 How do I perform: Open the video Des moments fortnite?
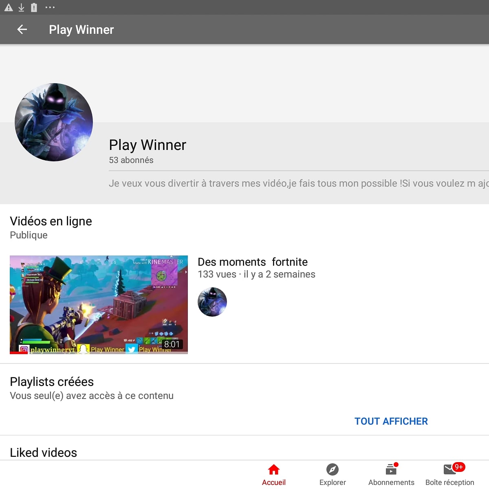(x=252, y=262)
